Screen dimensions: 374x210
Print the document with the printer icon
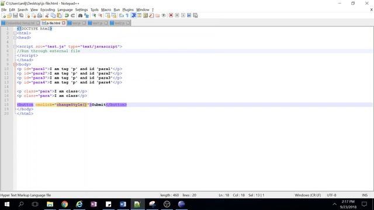(40, 16)
